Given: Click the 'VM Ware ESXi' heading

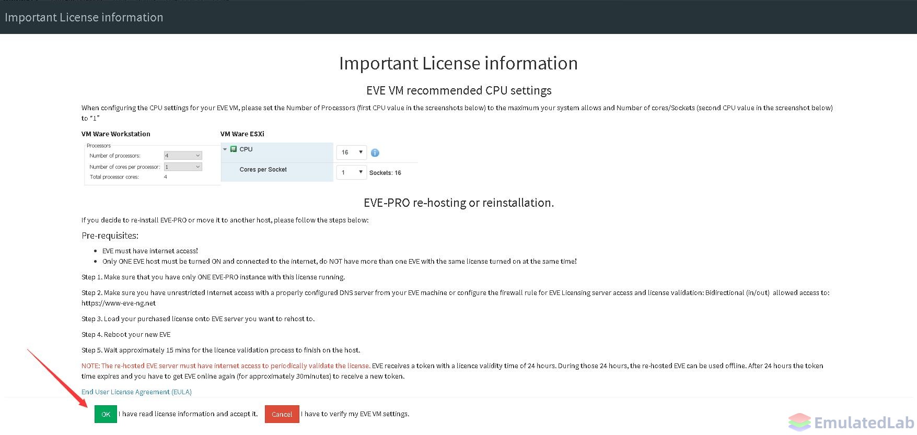Looking at the screenshot, I should [x=242, y=134].
